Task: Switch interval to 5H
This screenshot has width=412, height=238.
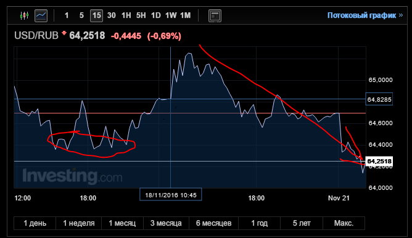Action: click(141, 15)
